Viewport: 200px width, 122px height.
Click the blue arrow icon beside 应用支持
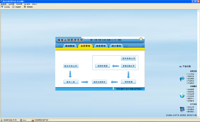[x=182, y=79]
